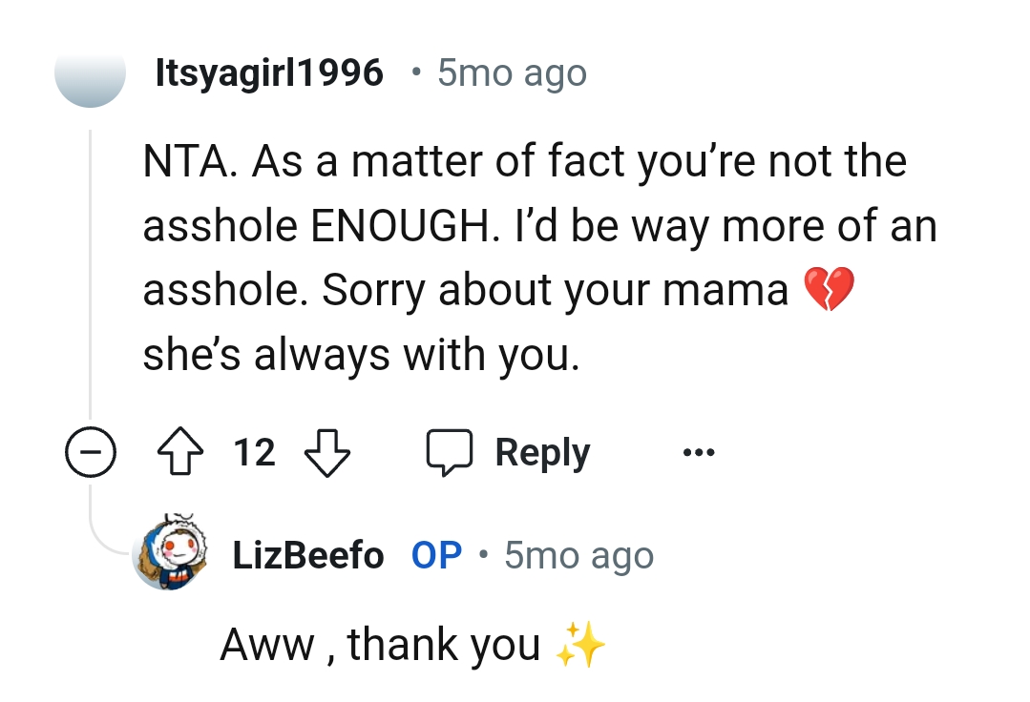The image size is (1030, 702).
Task: Click the 5mo ago timestamp on the top comment
Action: click(512, 72)
